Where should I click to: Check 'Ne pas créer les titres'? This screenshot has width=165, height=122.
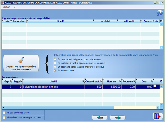pyautogui.click(x=4, y=113)
